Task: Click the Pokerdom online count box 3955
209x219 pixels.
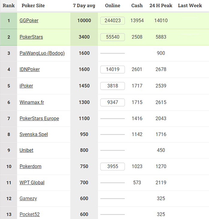Action: click(113, 166)
